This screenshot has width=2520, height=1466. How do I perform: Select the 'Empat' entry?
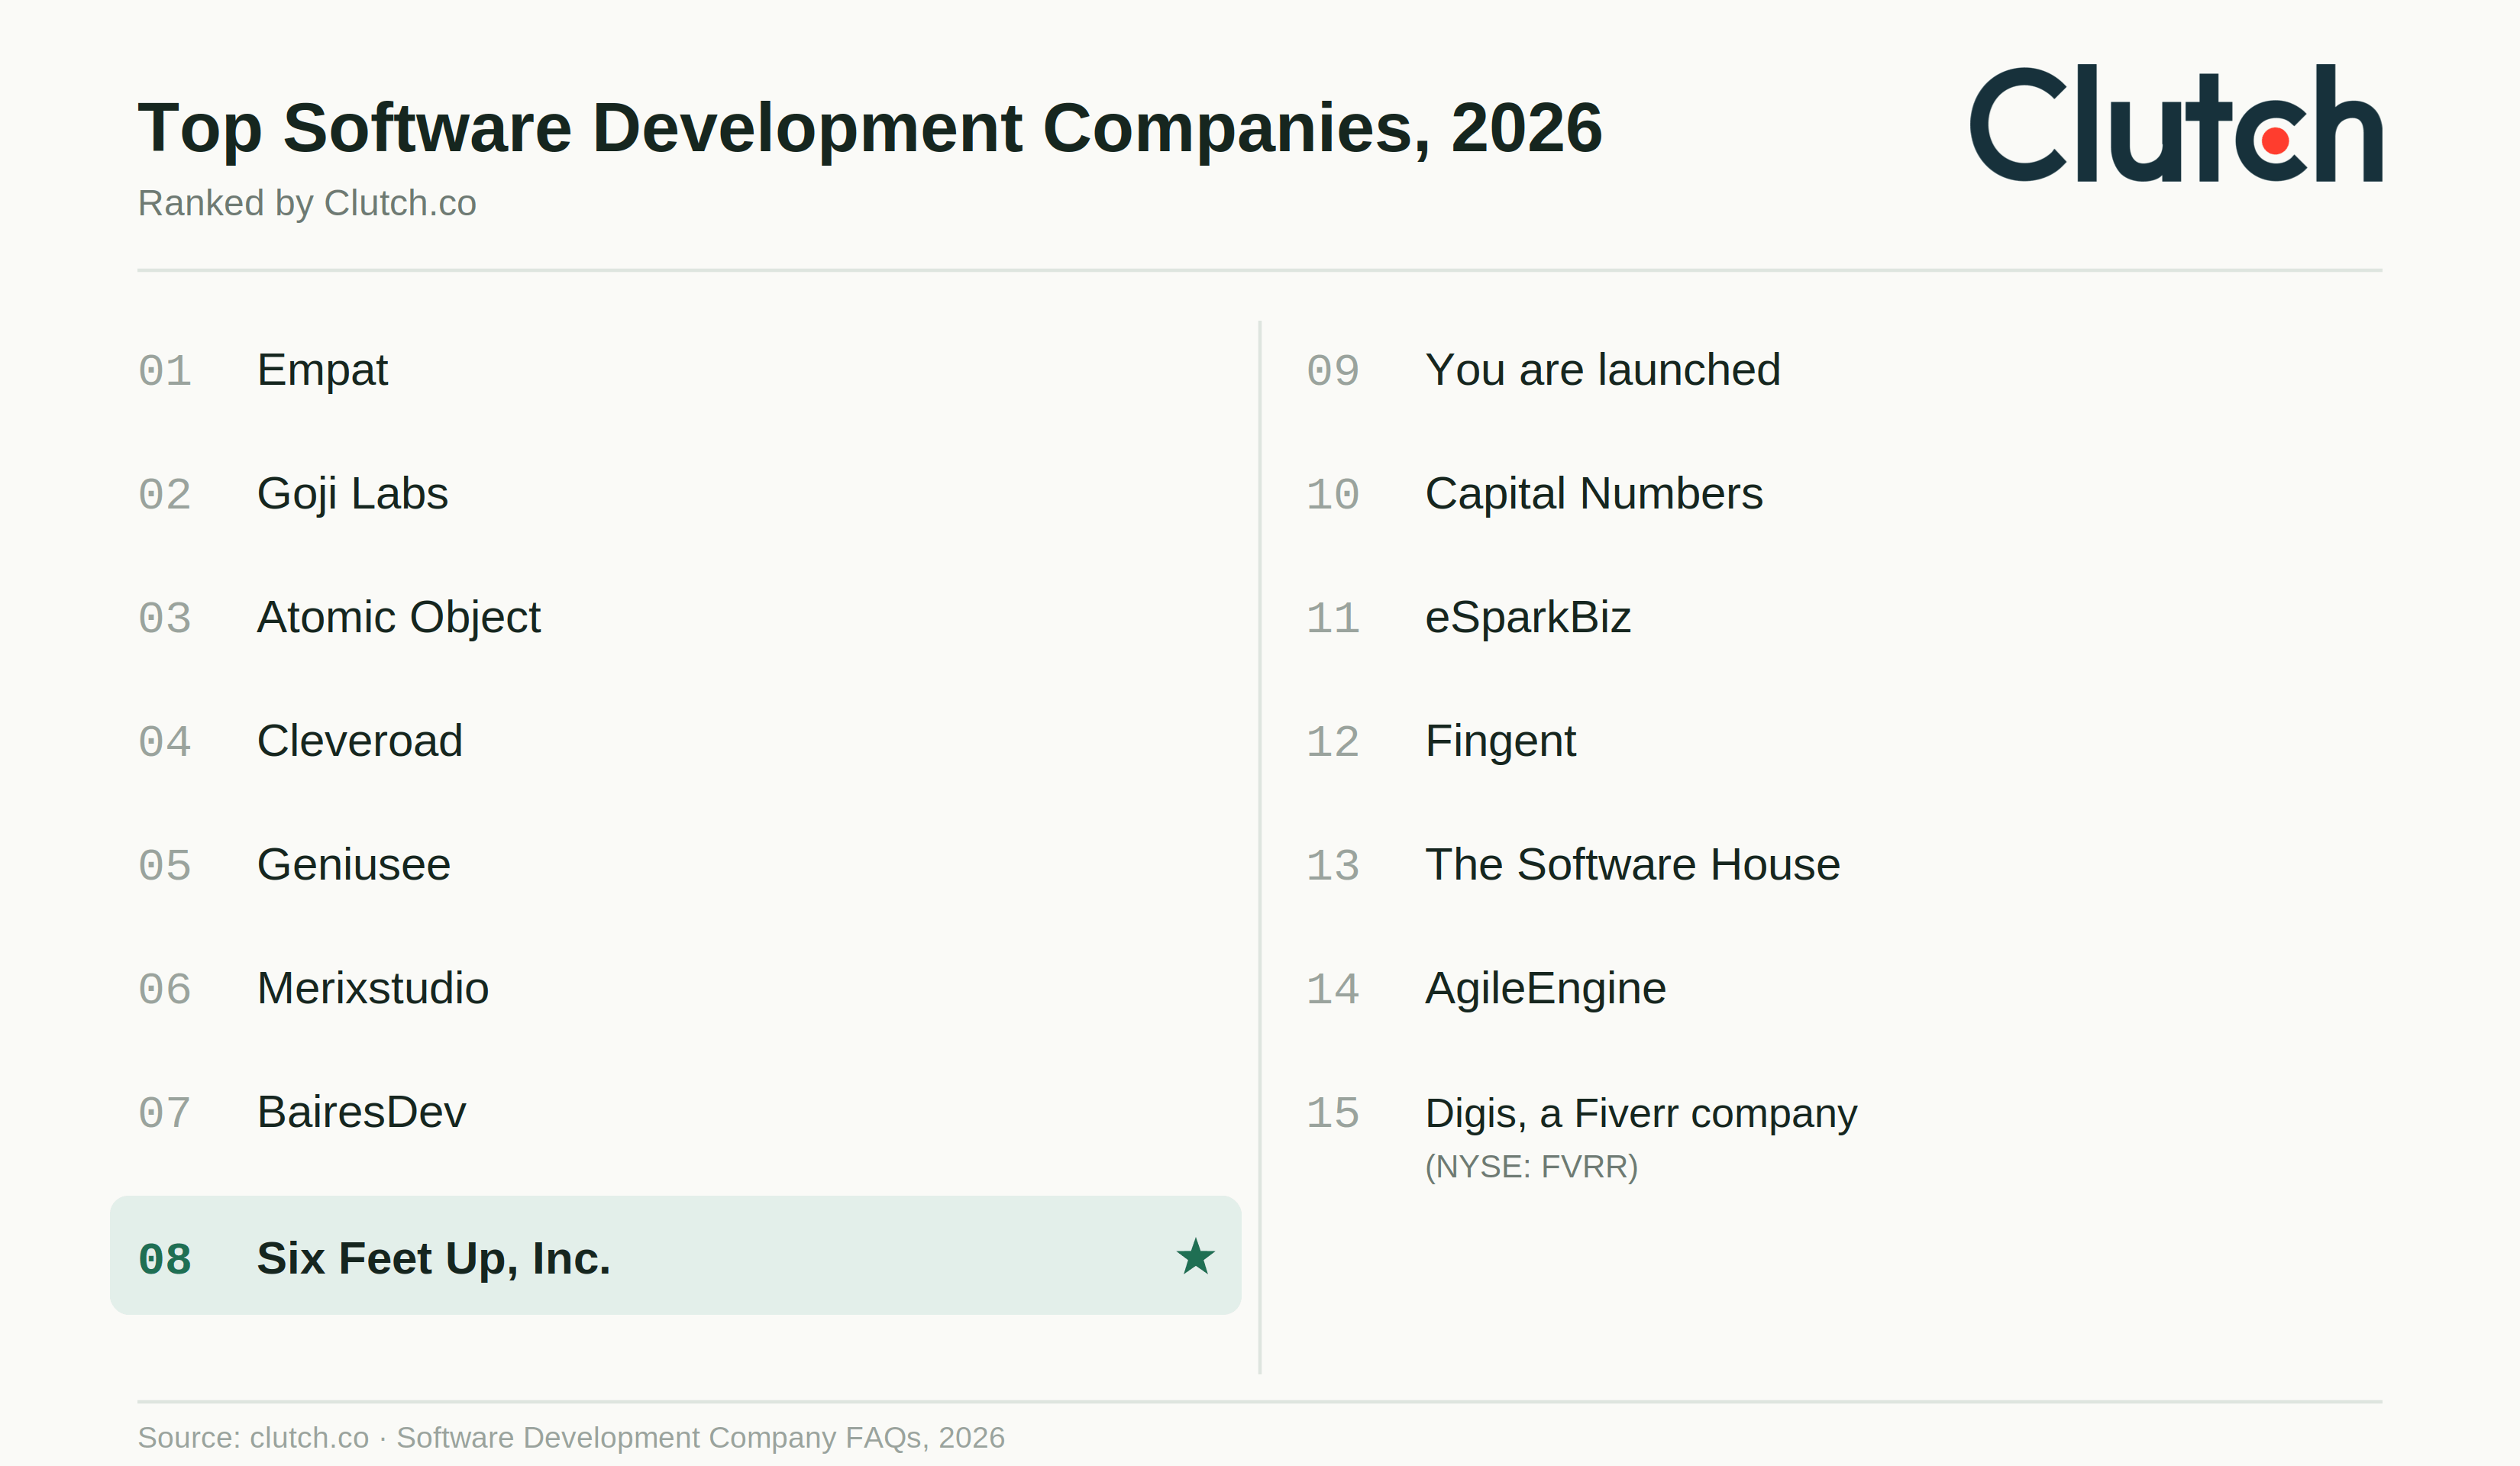(322, 370)
